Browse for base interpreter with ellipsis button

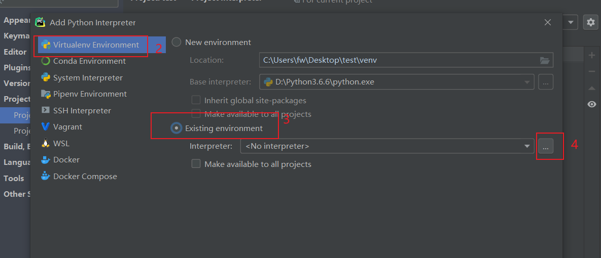(x=546, y=82)
